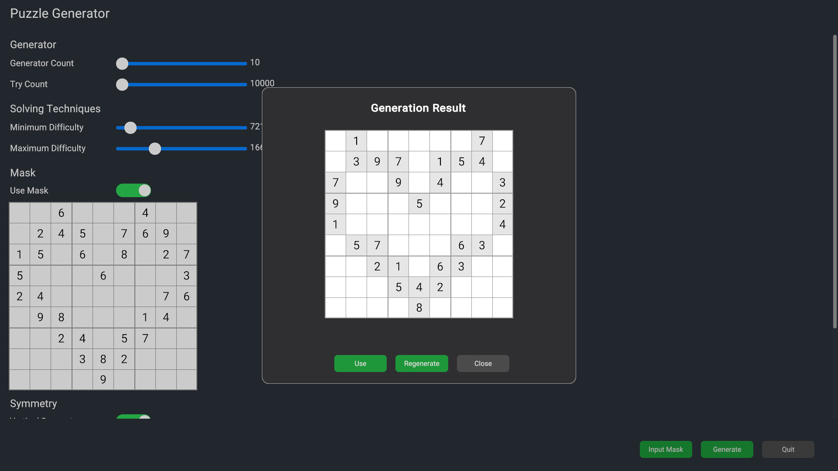This screenshot has width=838, height=471.
Task: Select the top-left empty cell in the result grid
Action: point(335,141)
